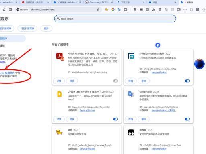Switch to the Grammarly: AI Writing tab
This screenshot has width=206, height=154.
click(x=99, y=2)
